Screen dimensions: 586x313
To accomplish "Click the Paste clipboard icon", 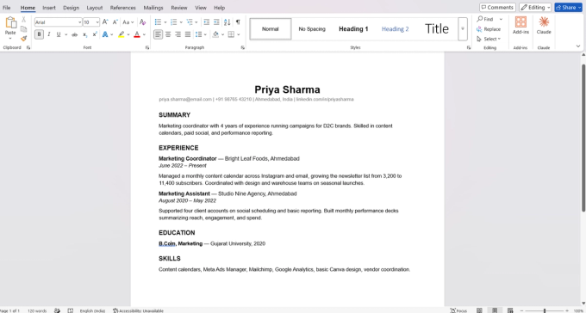I will [10, 22].
